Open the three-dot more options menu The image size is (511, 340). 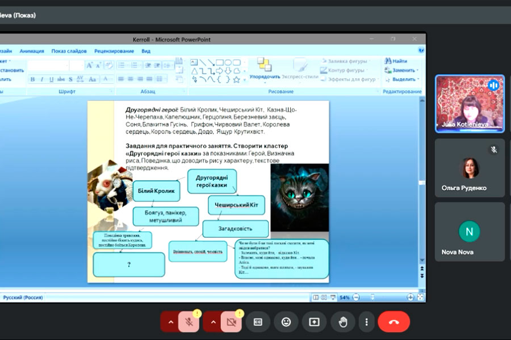(366, 322)
